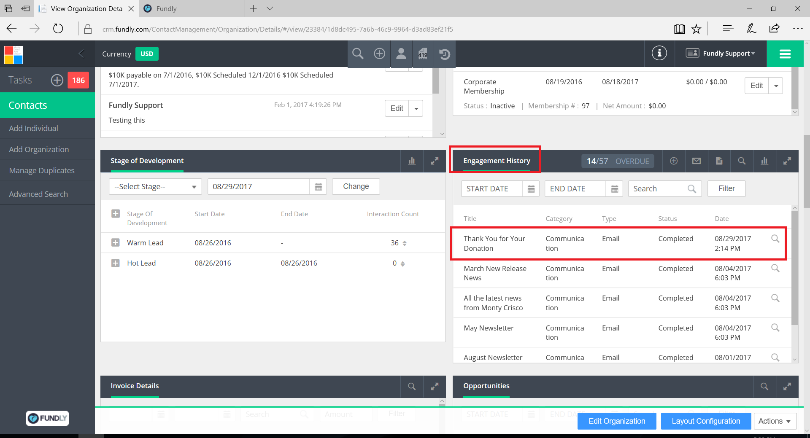
Task: Click Edit Organization button
Action: point(617,421)
